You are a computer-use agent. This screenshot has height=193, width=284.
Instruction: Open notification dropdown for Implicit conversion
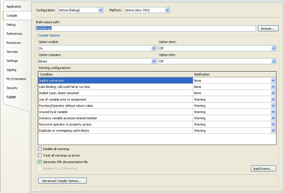pos(273,81)
